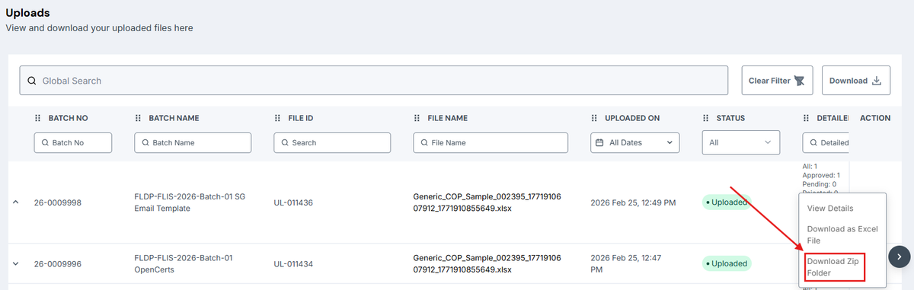
Task: Click the Global Search field
Action: coord(373,81)
